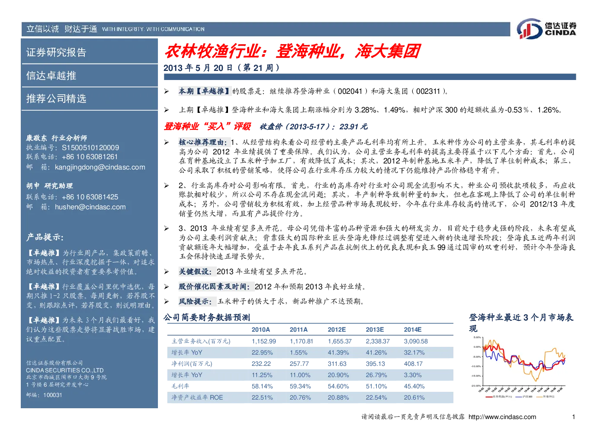Image resolution: width=607 pixels, height=429 pixels.
Task: Click phone number +86 10 63081425
Action: [90, 197]
